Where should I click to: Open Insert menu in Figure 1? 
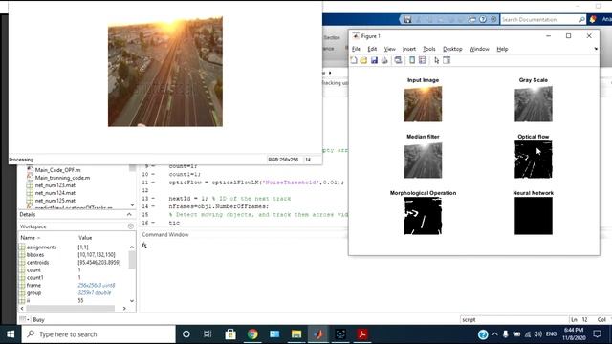[x=409, y=49]
